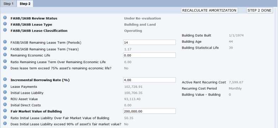Viewport: 278px width, 128px height.
Task: Open info icon for Remaining Lease Term (Periods)
Action: click(5, 42)
